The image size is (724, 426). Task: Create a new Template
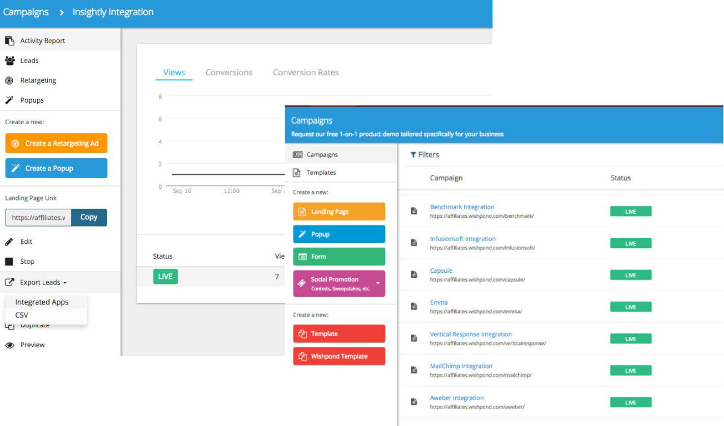[339, 334]
